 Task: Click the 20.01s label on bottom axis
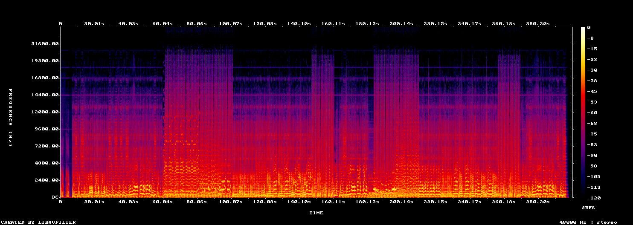click(94, 202)
